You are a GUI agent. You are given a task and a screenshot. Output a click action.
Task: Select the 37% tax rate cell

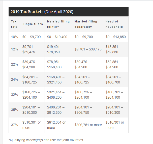click(15, 125)
